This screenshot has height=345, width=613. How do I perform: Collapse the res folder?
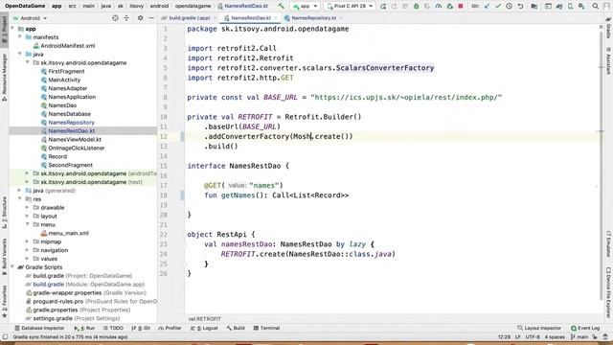point(19,199)
